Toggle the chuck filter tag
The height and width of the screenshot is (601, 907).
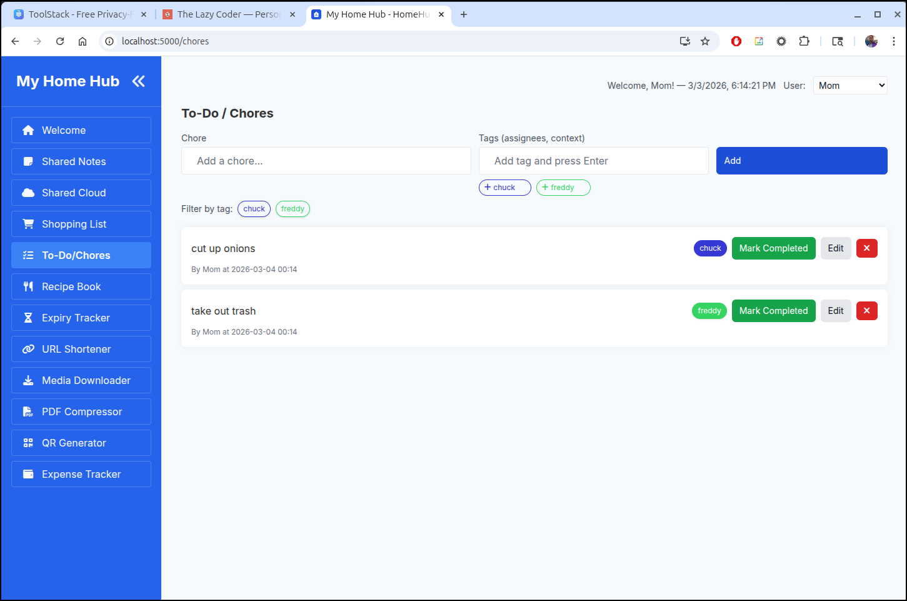point(254,209)
